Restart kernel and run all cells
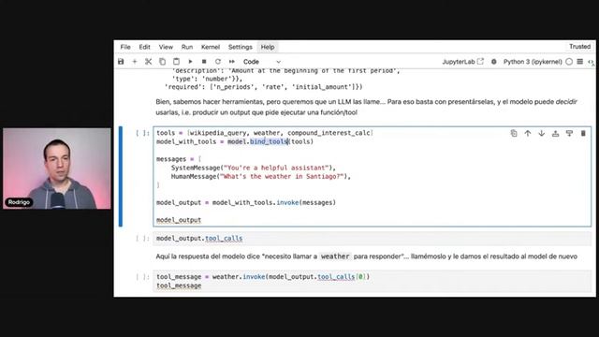The width and height of the screenshot is (599, 337). (x=232, y=62)
